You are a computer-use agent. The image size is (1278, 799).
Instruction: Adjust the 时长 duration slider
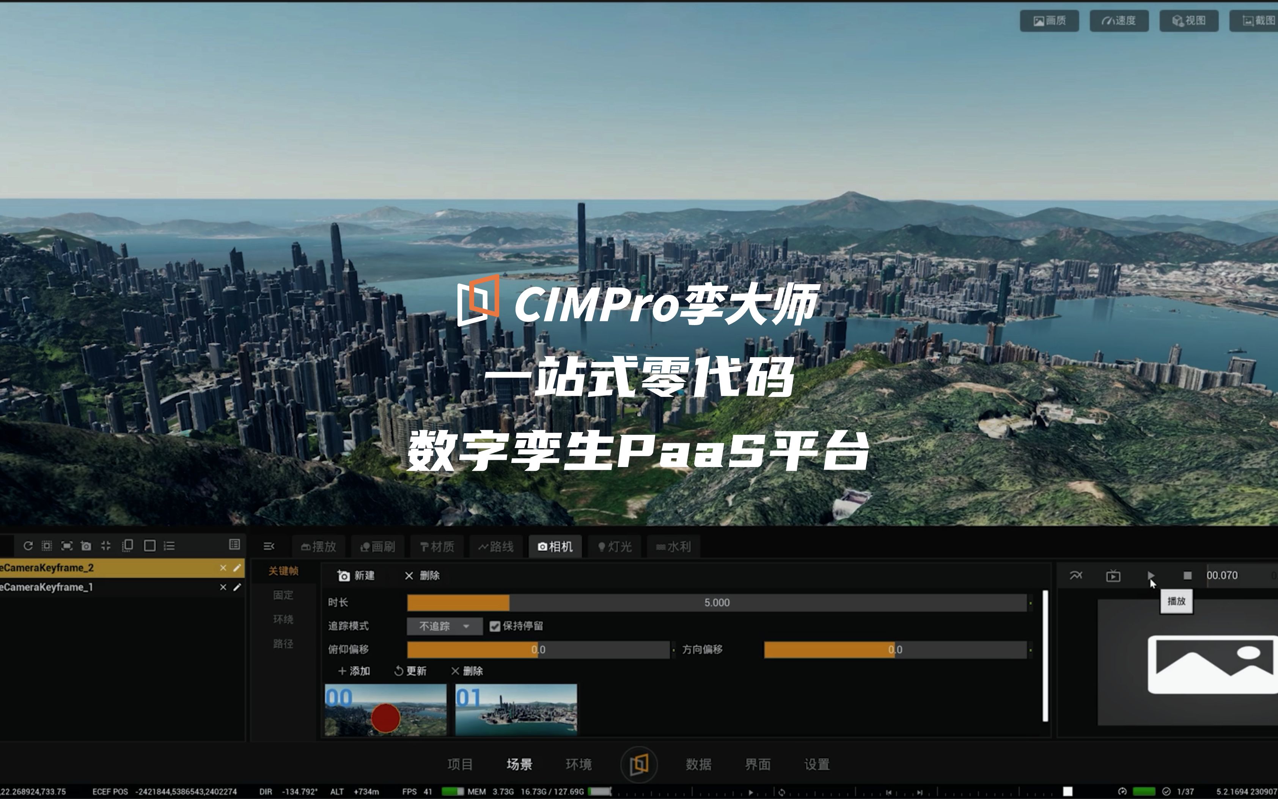(717, 603)
